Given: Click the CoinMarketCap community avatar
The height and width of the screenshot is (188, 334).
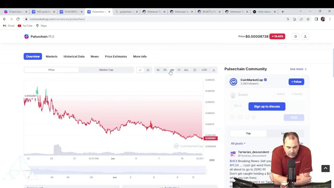Looking at the screenshot, I should pos(233,82).
